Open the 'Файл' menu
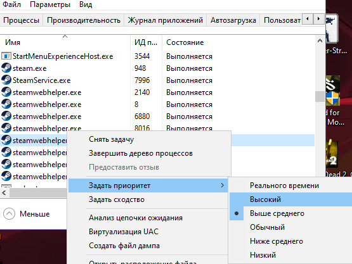 point(11,4)
